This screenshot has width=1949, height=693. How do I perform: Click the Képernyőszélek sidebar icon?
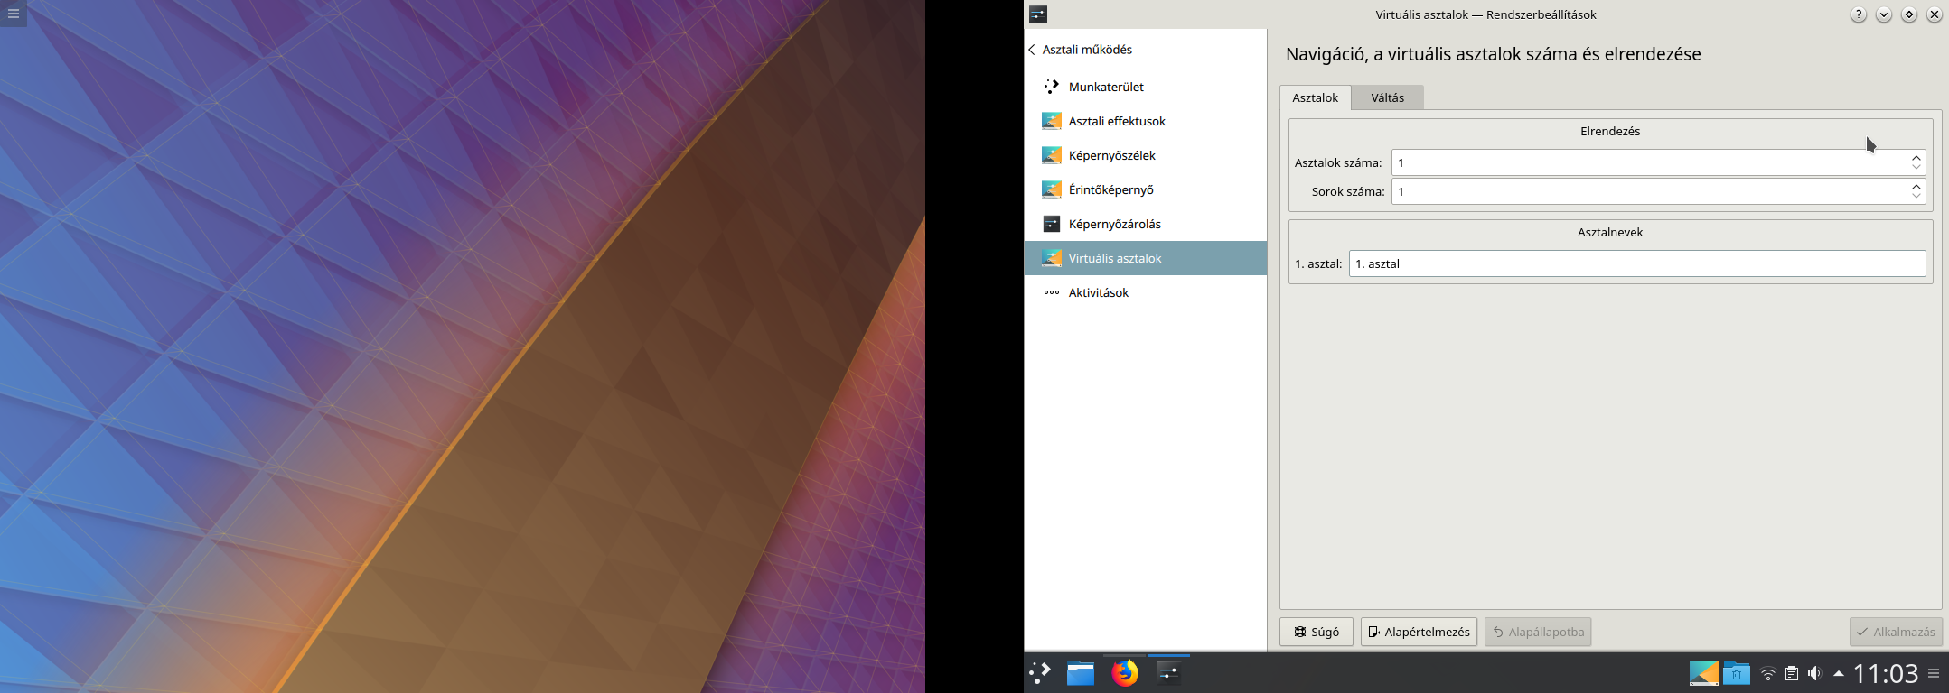[1052, 155]
